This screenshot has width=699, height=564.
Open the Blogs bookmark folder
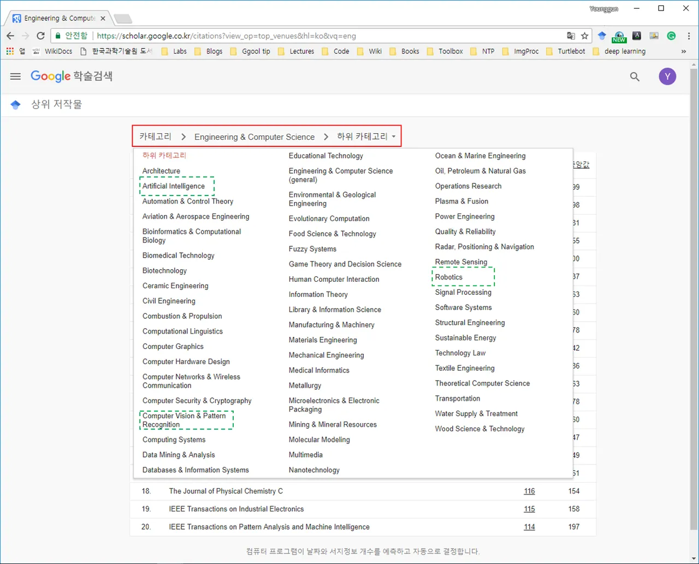click(x=208, y=51)
